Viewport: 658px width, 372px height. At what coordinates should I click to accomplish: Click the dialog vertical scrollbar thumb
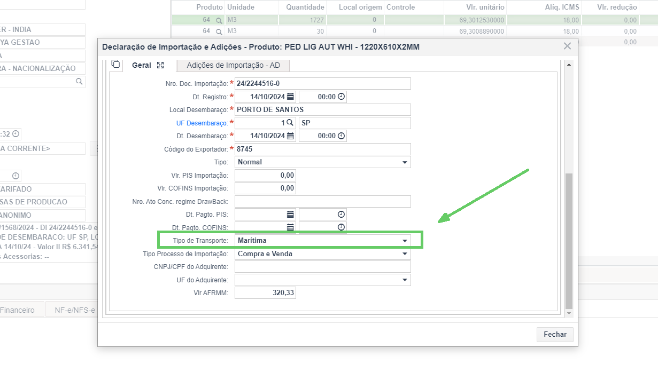[569, 240]
